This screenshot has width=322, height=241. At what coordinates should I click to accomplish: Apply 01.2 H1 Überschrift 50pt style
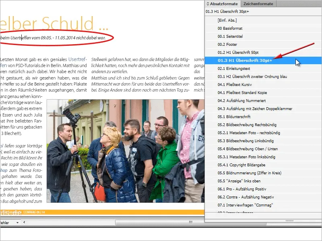(x=263, y=52)
